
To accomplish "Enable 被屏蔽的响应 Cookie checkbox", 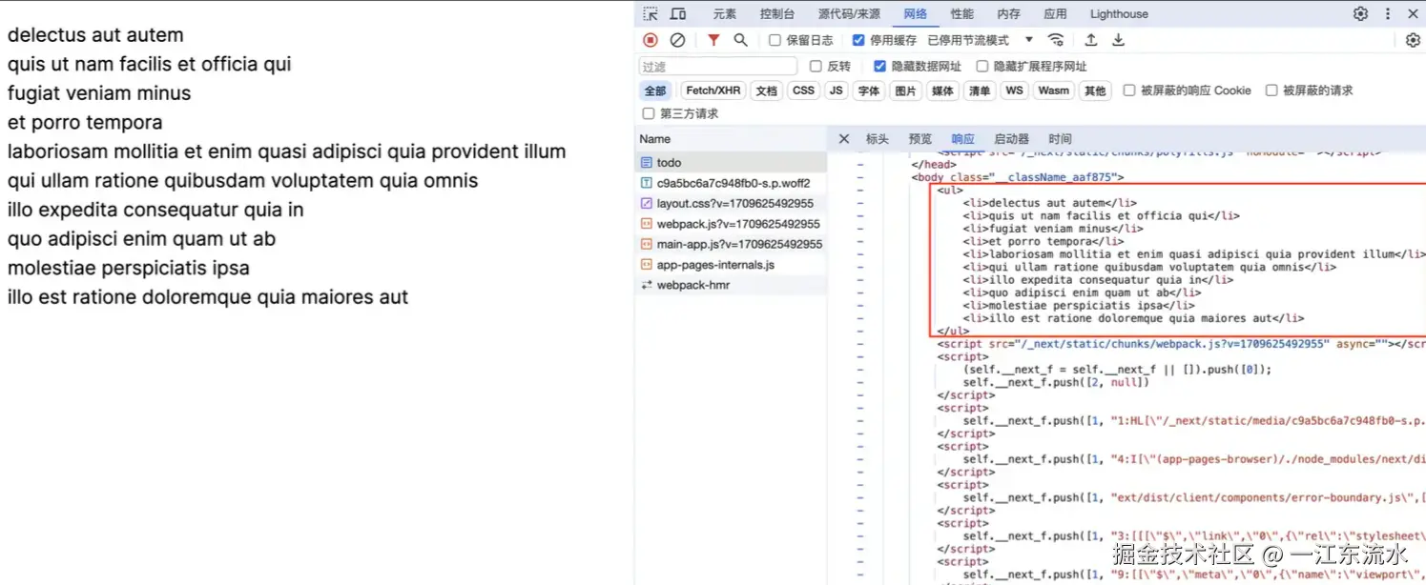I will point(1129,91).
